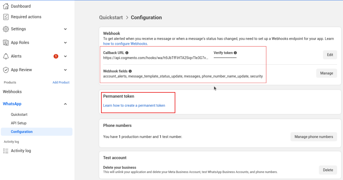The height and width of the screenshot is (180, 343).
Task: Click Add Product next to Products
Action: pos(61,82)
